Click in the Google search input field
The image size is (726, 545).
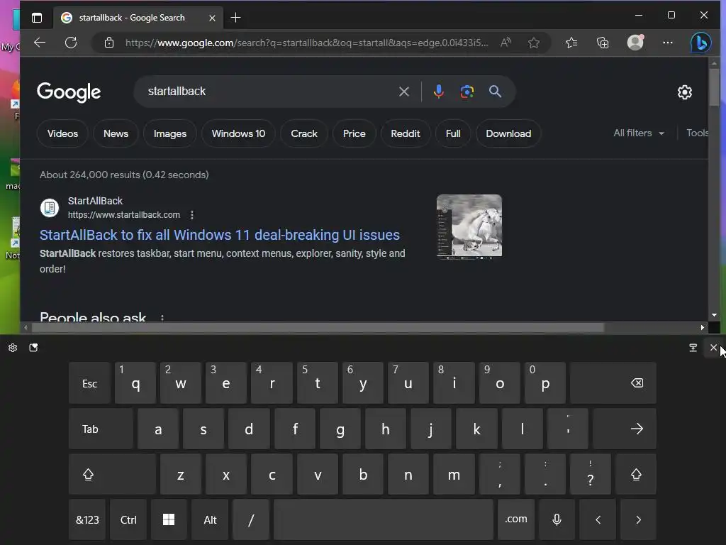pos(269,92)
